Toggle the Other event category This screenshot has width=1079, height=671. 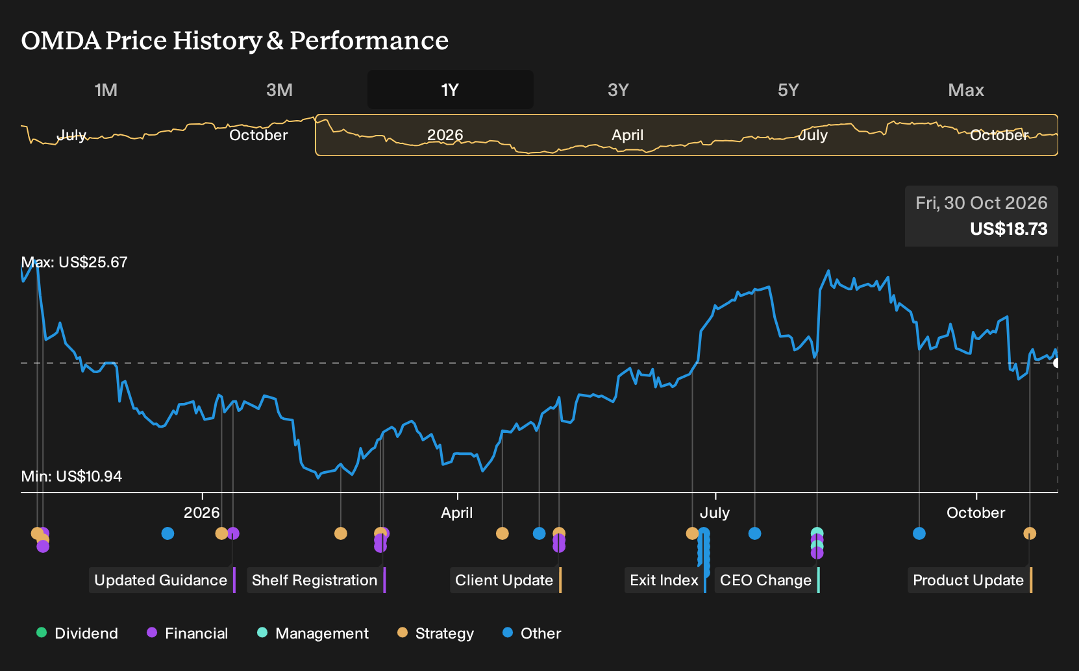tap(532, 633)
